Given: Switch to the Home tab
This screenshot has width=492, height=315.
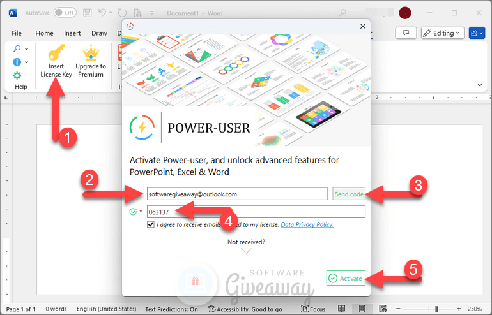Looking at the screenshot, I should (x=44, y=33).
